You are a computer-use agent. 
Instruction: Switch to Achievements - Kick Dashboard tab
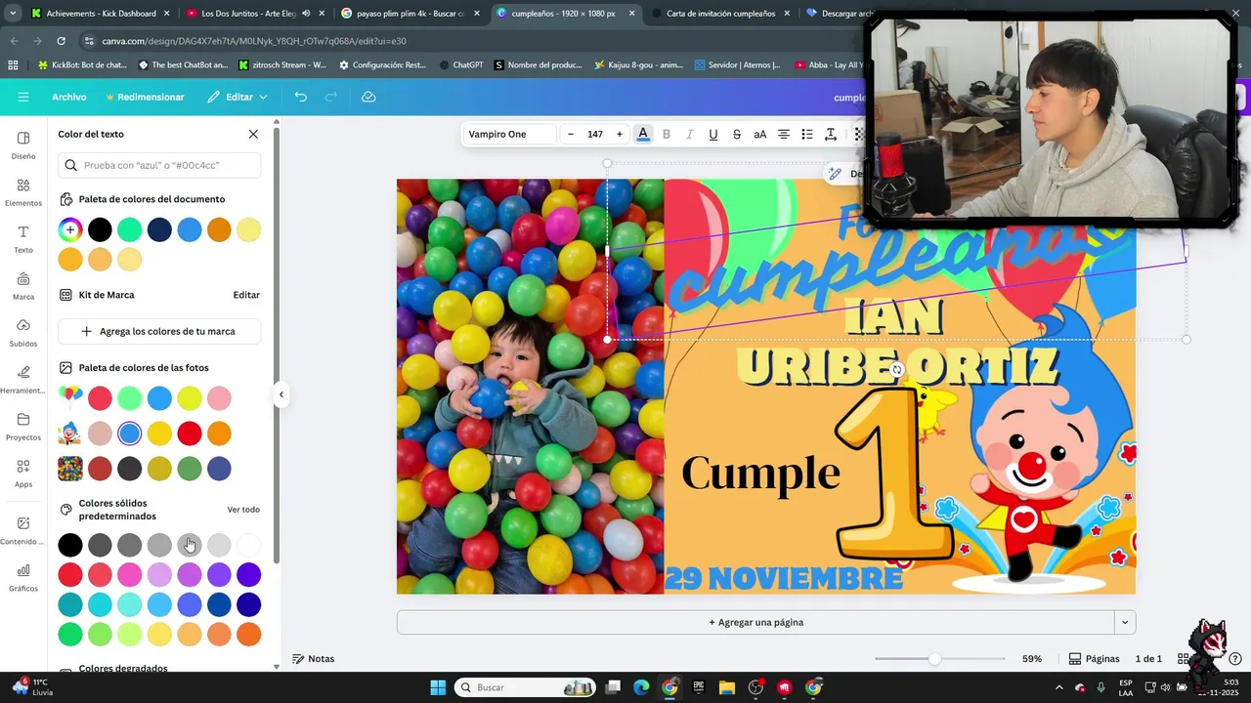click(x=101, y=14)
